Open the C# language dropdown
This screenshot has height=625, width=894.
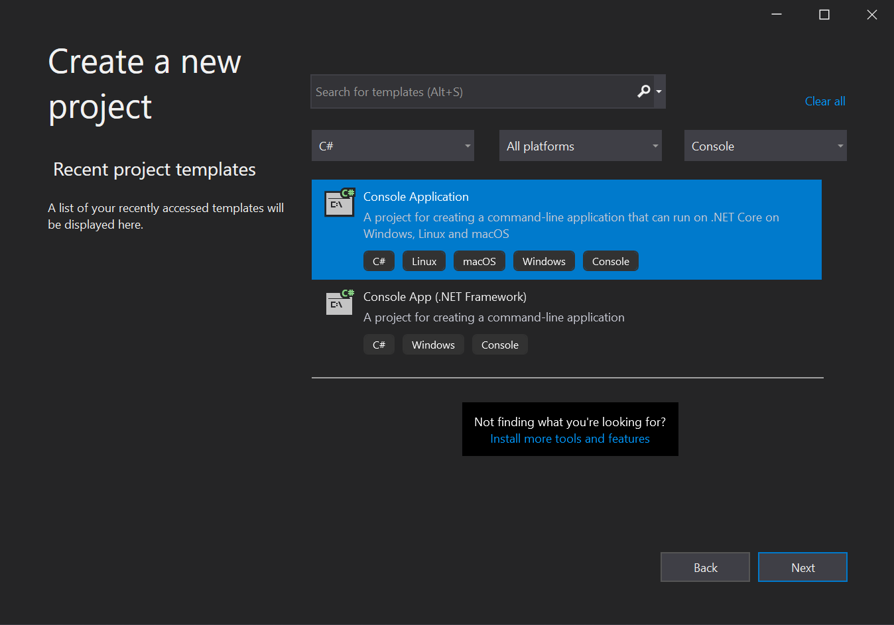pos(393,145)
